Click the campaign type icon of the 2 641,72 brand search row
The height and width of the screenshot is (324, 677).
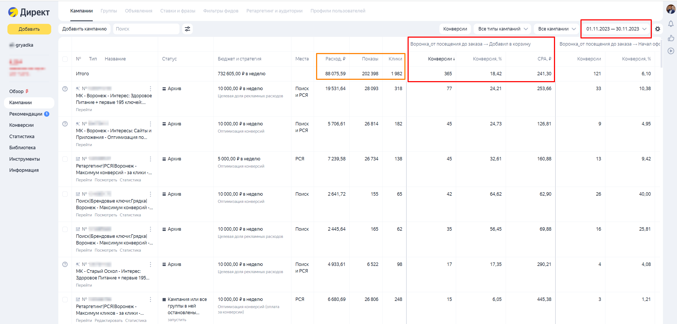[78, 194]
